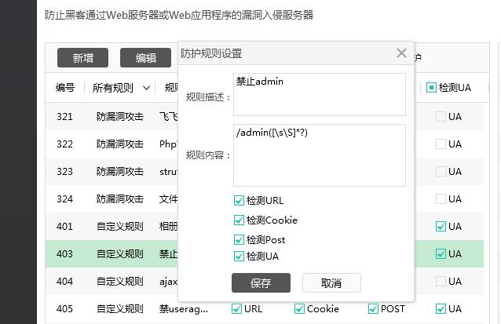This screenshot has width=501, height=324.
Task: Toggle POST checkbox for rule 405
Action: click(x=373, y=309)
